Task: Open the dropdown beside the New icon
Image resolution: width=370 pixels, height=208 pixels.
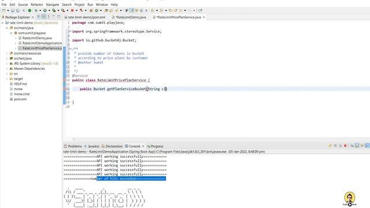Action: click(x=8, y=10)
